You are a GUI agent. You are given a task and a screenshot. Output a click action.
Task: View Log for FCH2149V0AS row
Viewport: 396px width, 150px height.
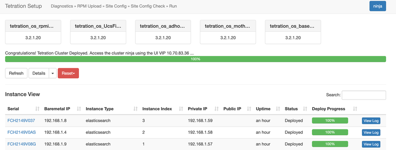click(371, 132)
